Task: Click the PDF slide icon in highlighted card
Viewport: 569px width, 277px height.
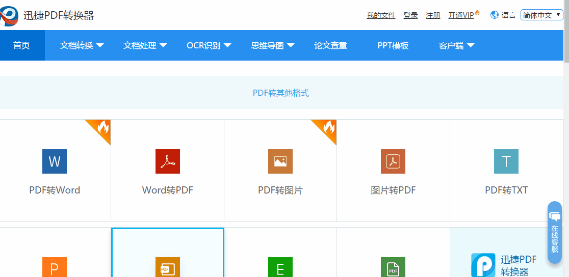Action: tap(168, 267)
